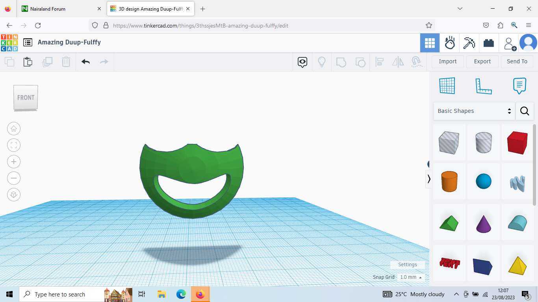Toggle visibility of hidden objects via lightbulb

coord(322,62)
